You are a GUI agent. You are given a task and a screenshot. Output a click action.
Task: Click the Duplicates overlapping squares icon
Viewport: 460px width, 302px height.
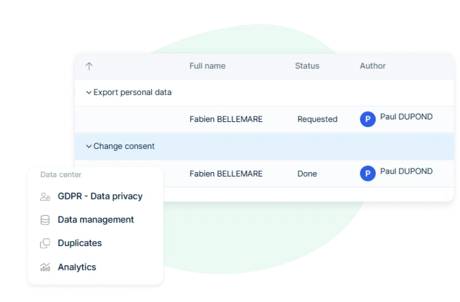tap(45, 243)
